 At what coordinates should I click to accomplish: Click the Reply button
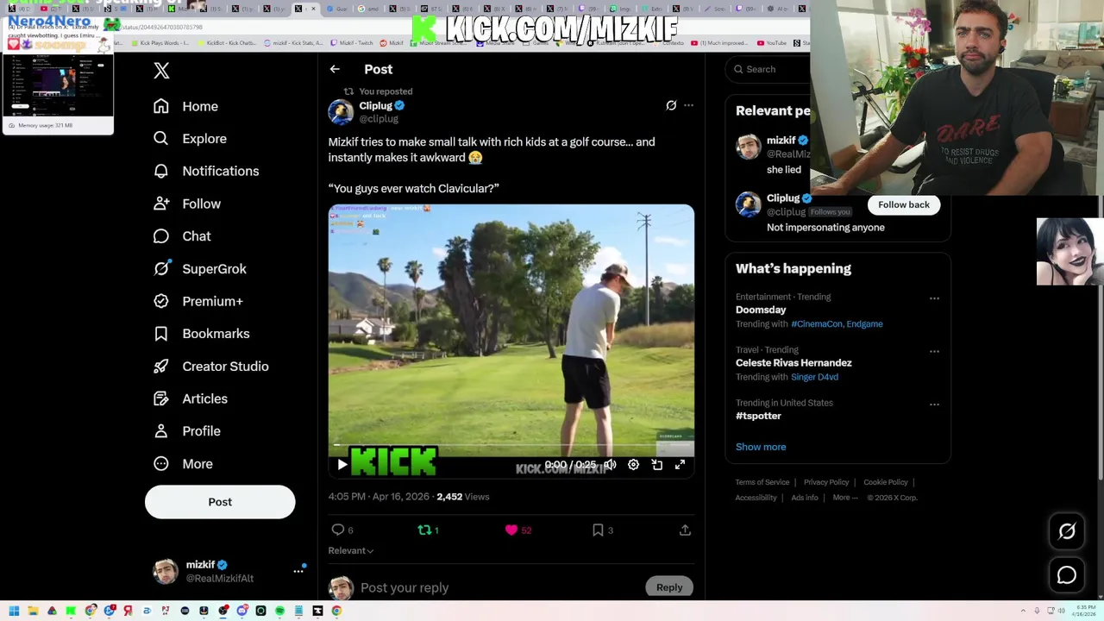(x=669, y=587)
